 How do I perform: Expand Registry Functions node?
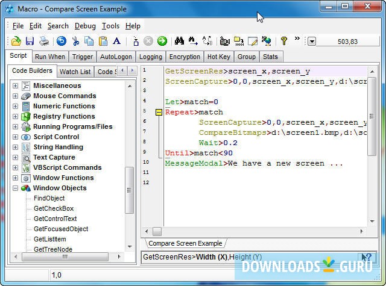pyautogui.click(x=15, y=116)
